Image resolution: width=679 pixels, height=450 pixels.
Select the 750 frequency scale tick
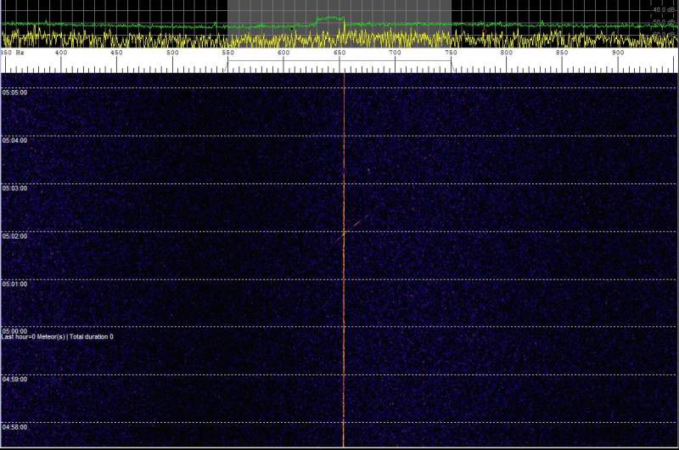[x=451, y=53]
